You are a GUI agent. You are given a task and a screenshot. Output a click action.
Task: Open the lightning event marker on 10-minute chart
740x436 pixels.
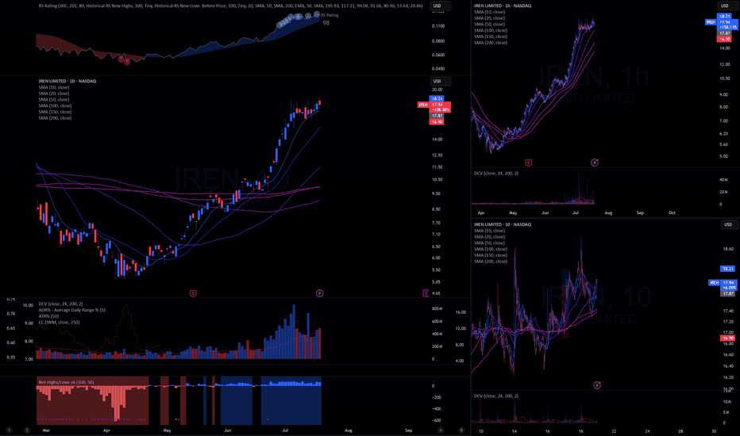[x=597, y=385]
